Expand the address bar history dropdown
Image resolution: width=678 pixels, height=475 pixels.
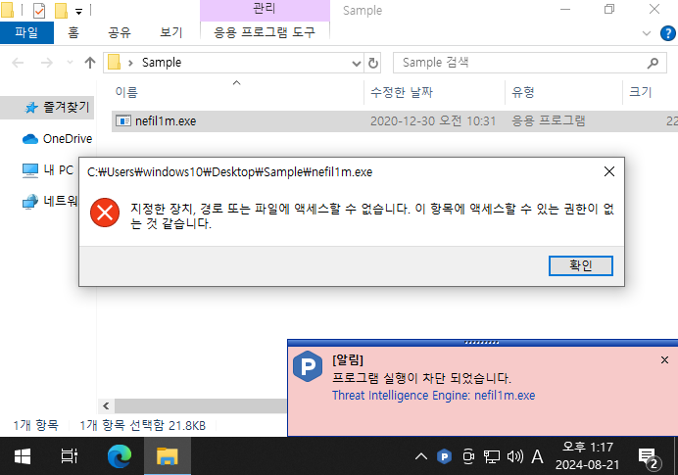(x=356, y=63)
